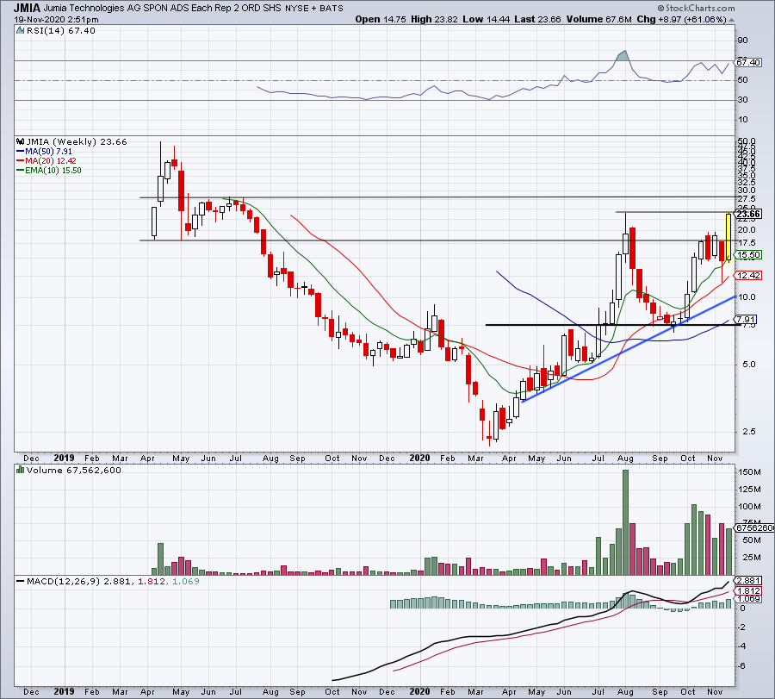Click the 1.812 signal tag on the MACD axis
Viewport: 775px width, 699px height.
point(749,590)
